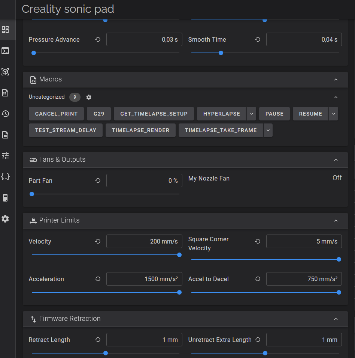The image size is (355, 358).
Task: Open the G-code preview cube icon
Action: pyautogui.click(x=5, y=72)
